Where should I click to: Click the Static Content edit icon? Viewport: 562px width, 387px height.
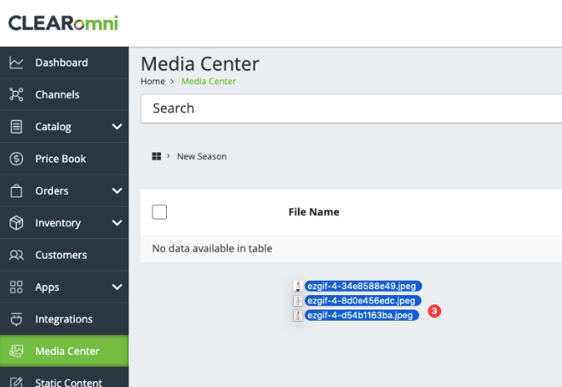coord(16,382)
